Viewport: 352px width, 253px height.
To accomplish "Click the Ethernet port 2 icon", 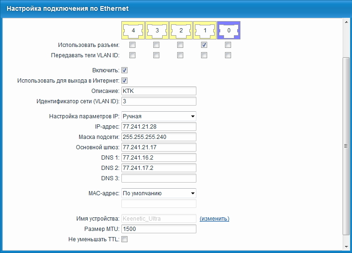I will pos(180,31).
